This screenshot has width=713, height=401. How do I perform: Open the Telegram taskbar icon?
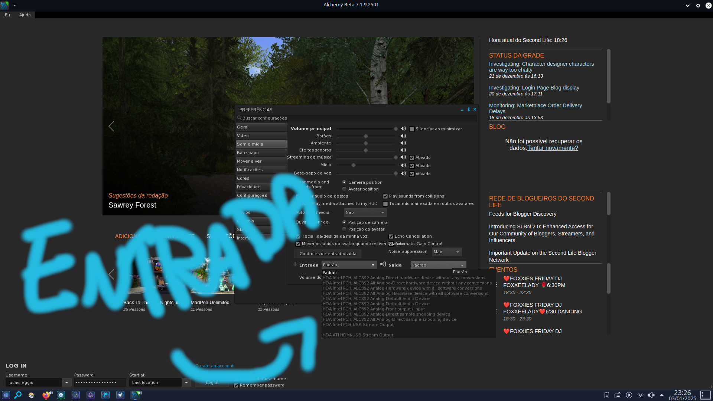[x=120, y=395]
